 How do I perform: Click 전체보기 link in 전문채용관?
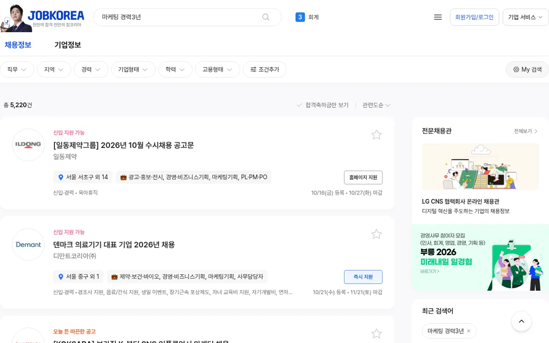526,131
